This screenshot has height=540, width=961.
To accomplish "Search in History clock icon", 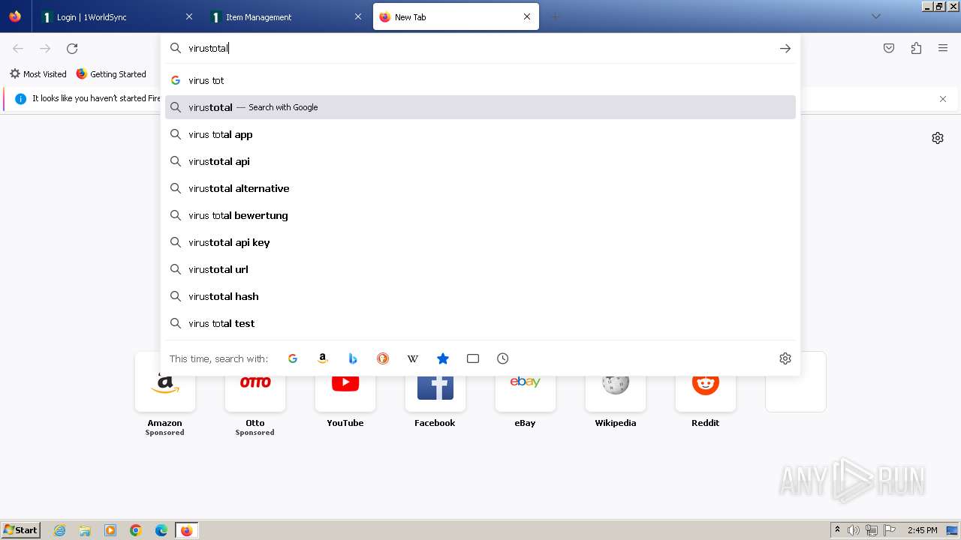I will (x=503, y=358).
